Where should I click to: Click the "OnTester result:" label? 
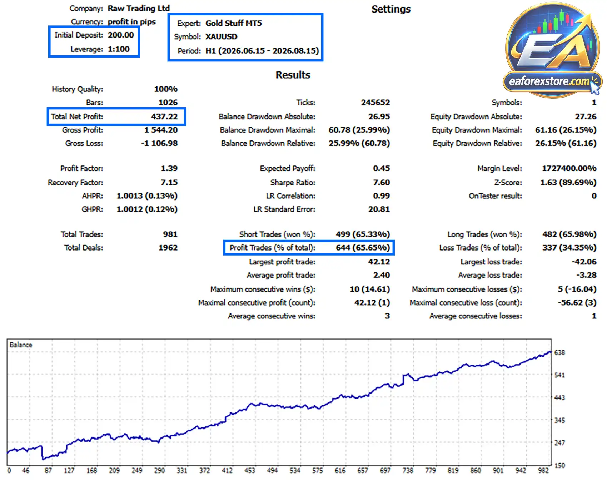(x=495, y=196)
